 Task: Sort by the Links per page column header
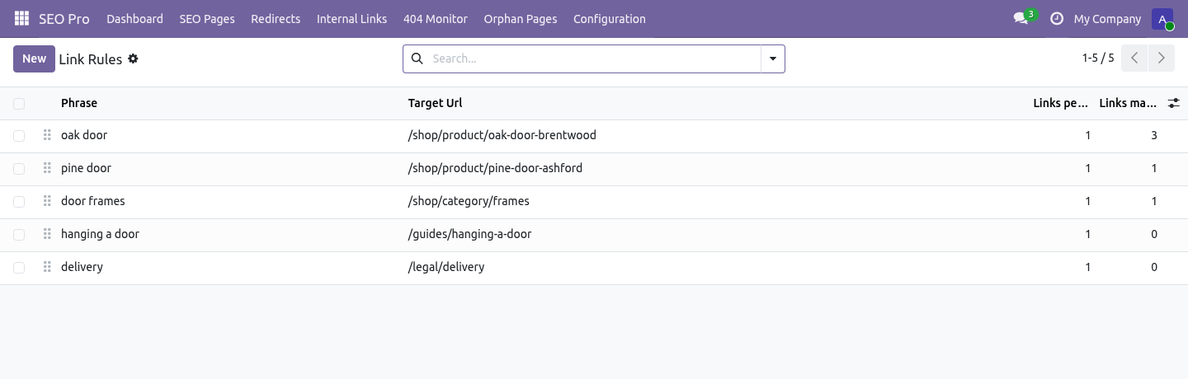(1060, 103)
